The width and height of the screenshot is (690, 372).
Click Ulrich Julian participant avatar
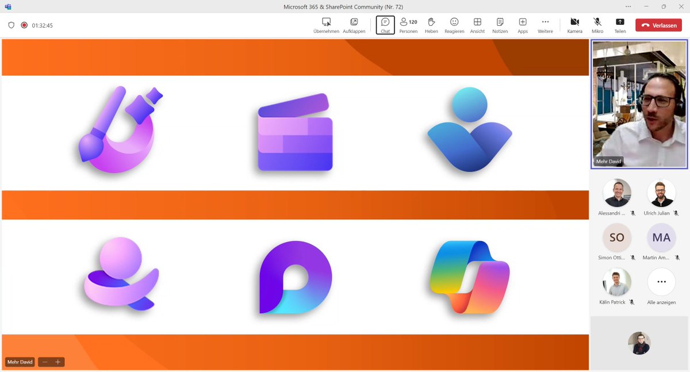[661, 193]
